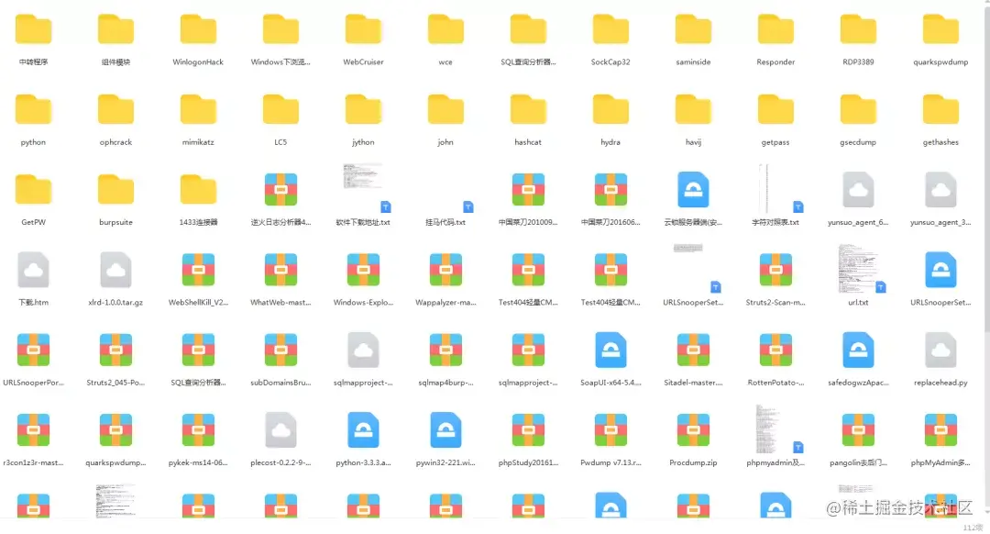Select the Windows-Explo... archive
Image resolution: width=990 pixels, height=534 pixels.
click(x=363, y=270)
